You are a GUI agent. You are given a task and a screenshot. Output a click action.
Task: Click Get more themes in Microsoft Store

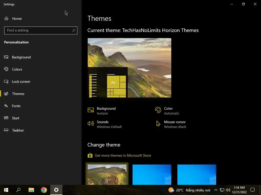click(x=123, y=156)
